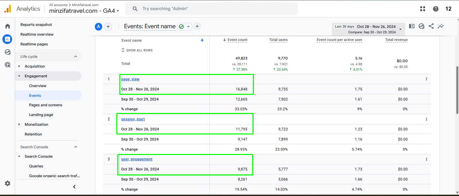
Task: Toggle the comparison panel view icon
Action: pos(412,26)
